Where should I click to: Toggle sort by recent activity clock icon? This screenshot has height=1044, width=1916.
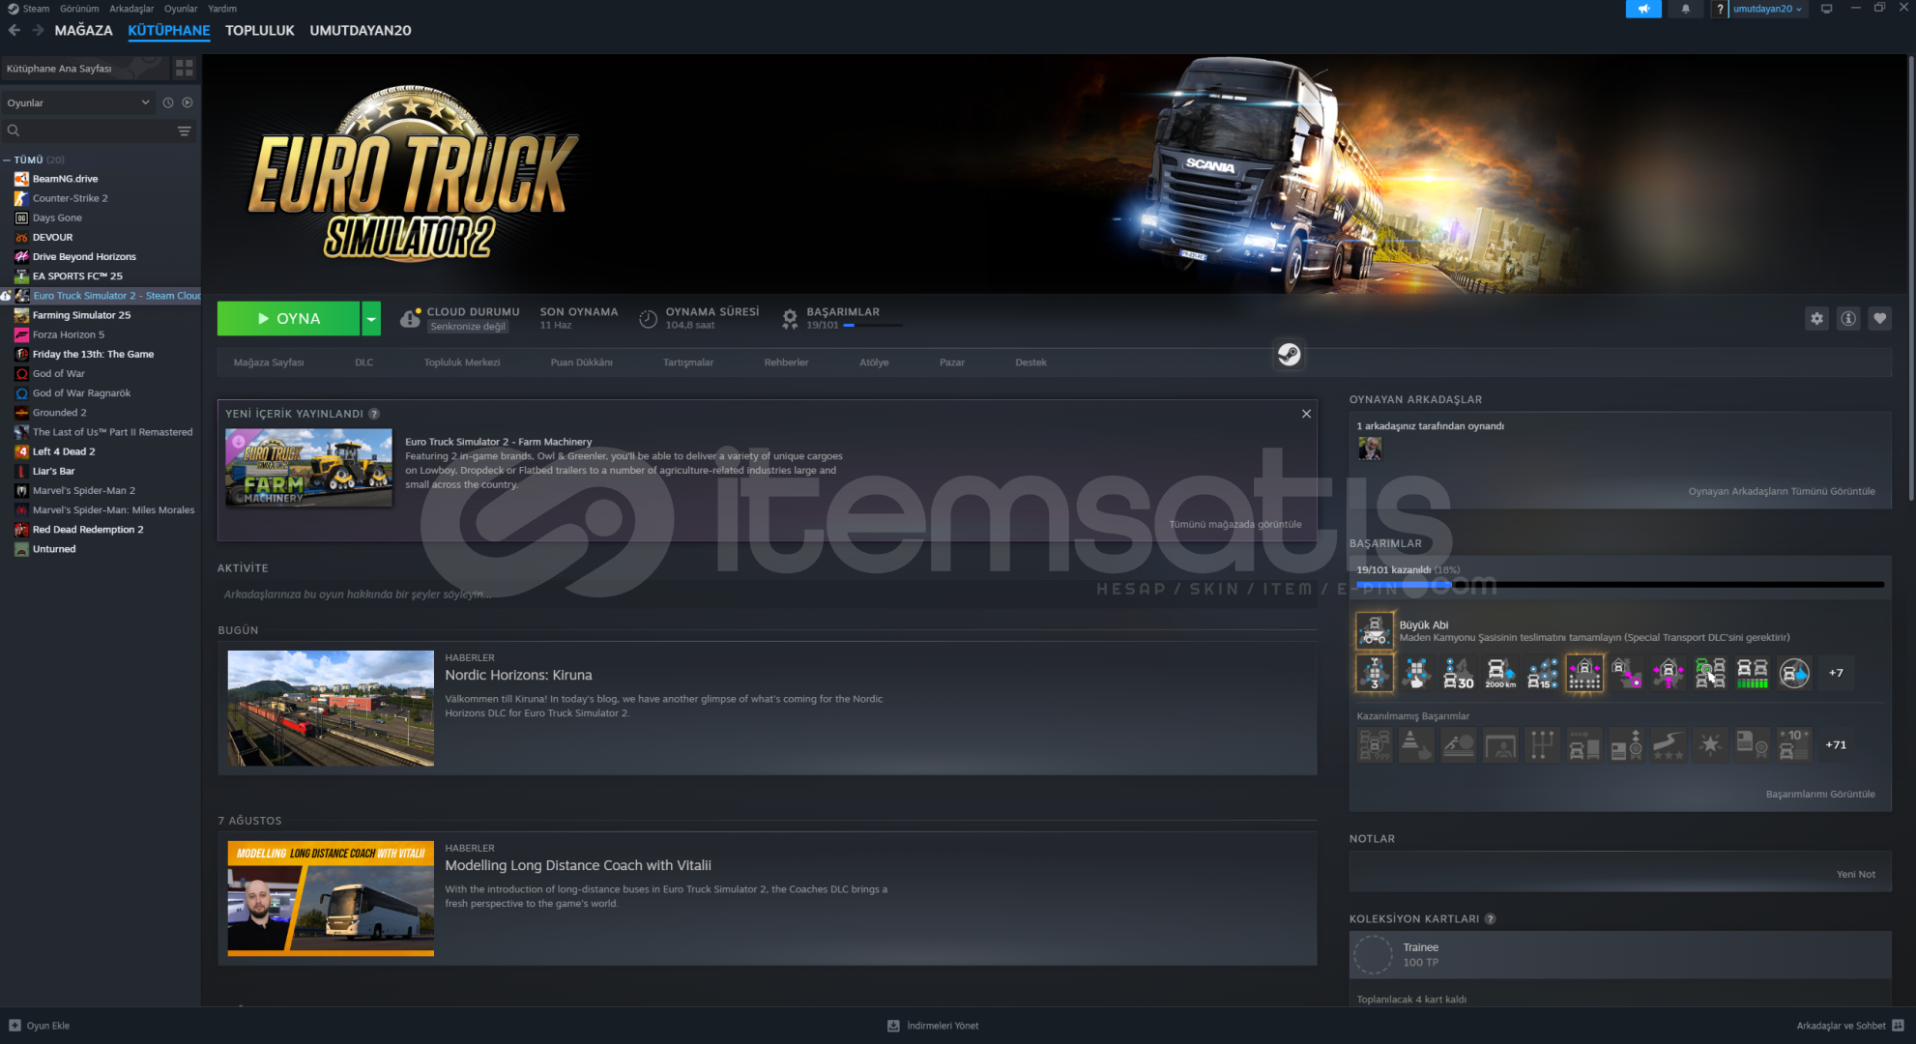click(x=168, y=102)
